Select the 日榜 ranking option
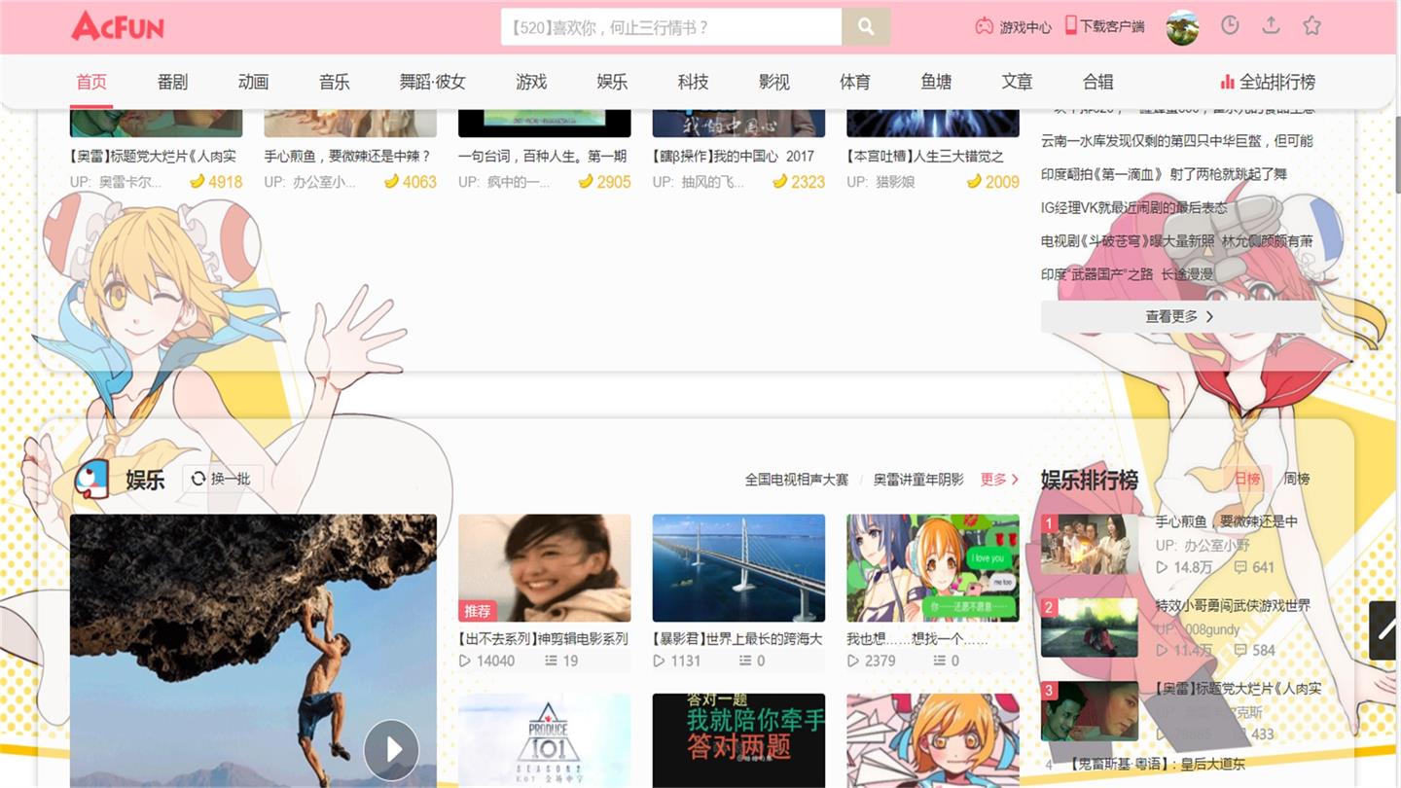This screenshot has width=1401, height=788. (x=1247, y=479)
